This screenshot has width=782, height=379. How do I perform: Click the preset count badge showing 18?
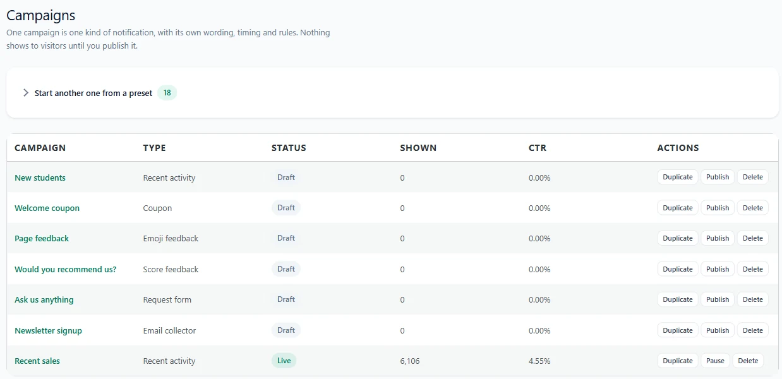pos(167,93)
